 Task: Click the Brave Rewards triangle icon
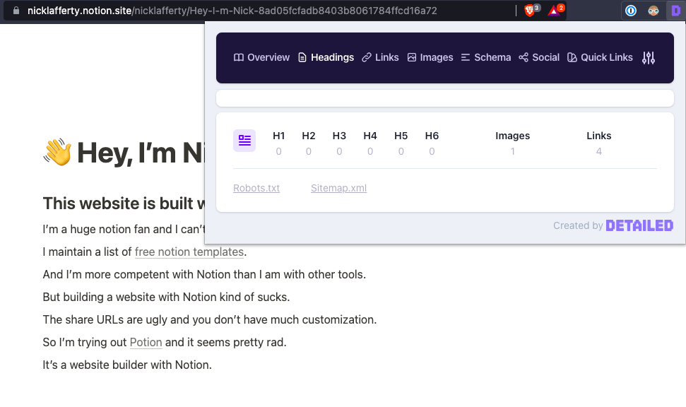point(556,10)
